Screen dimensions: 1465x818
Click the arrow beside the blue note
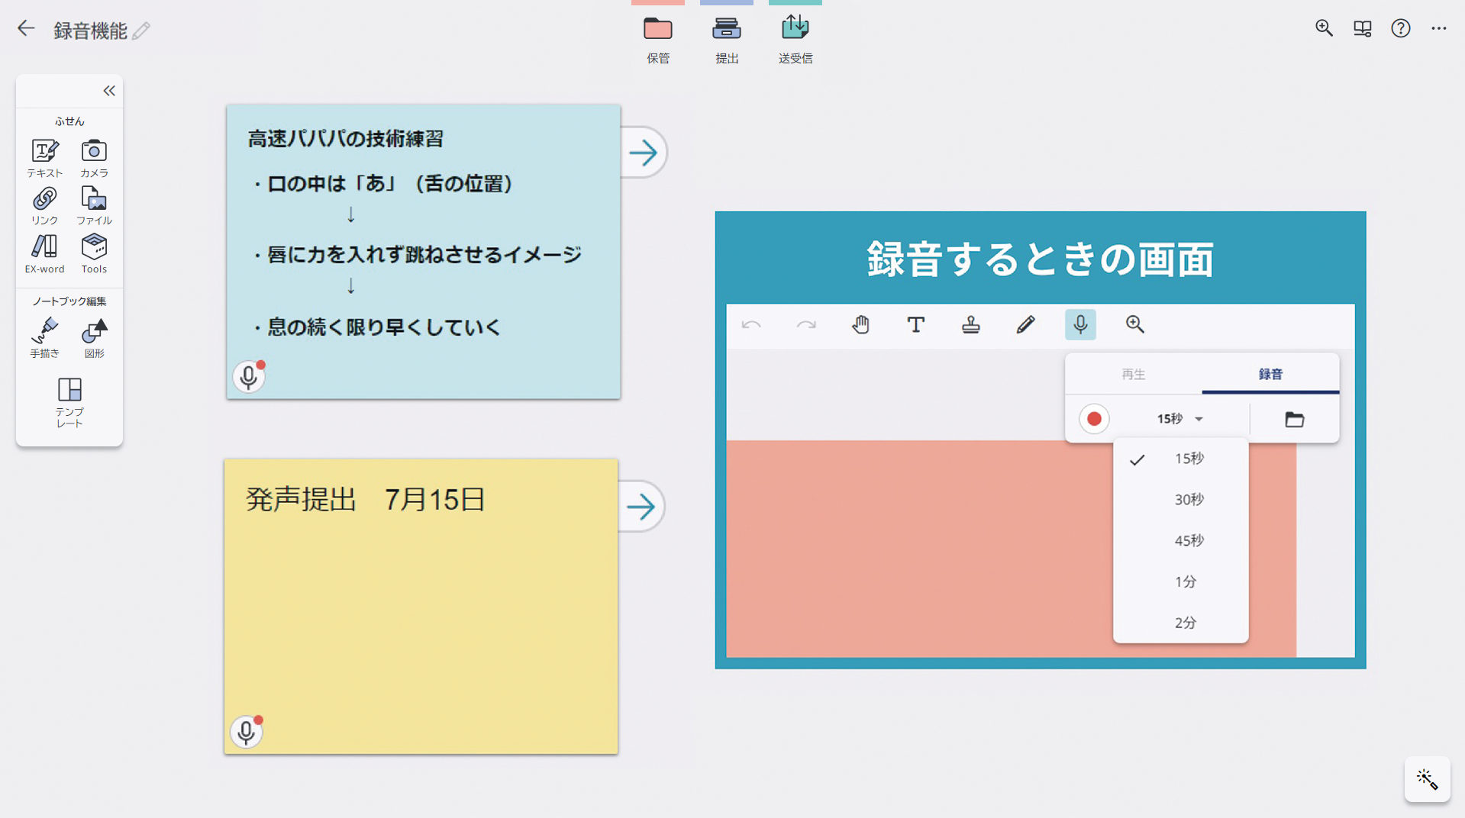(643, 153)
